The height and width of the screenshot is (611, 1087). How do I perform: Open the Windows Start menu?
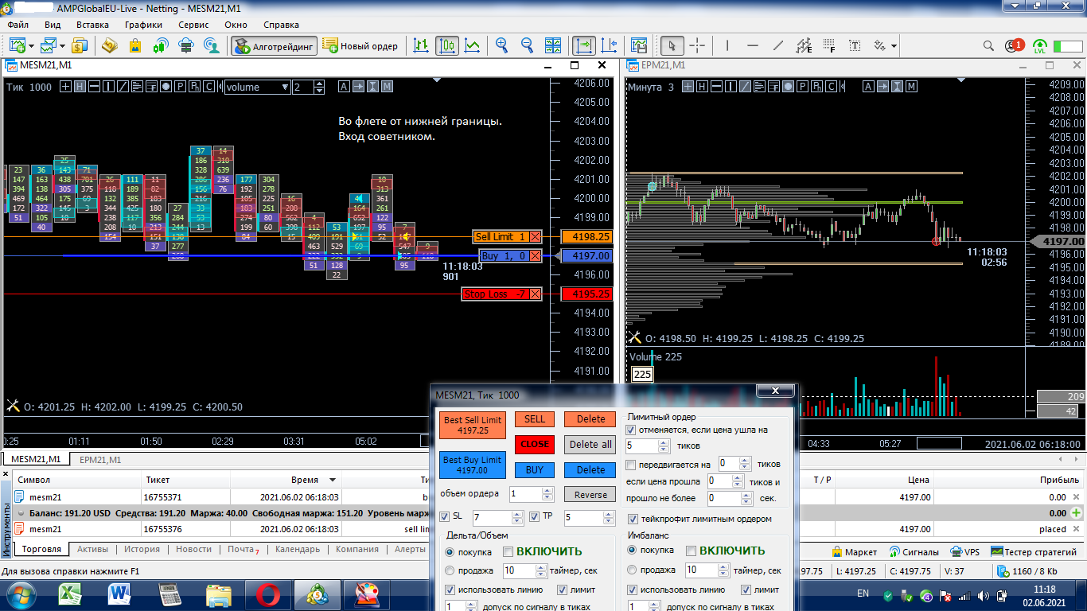19,593
